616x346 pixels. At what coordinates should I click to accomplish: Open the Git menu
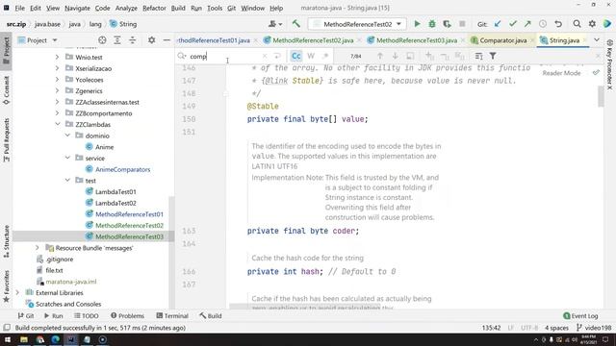pos(231,8)
